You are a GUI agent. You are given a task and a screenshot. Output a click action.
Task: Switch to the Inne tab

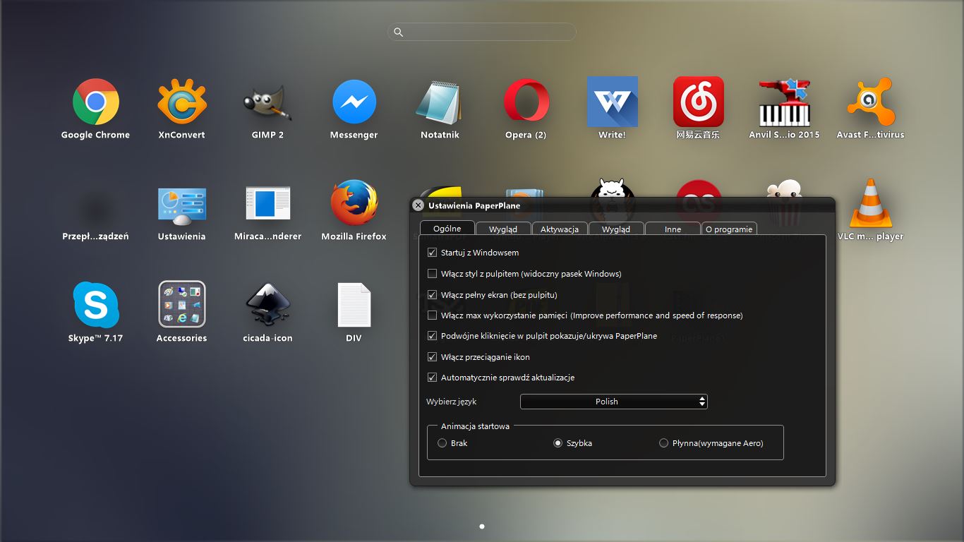[x=673, y=229]
